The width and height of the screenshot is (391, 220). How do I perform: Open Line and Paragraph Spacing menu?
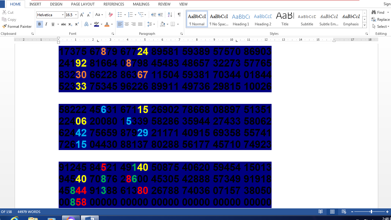tap(151, 24)
